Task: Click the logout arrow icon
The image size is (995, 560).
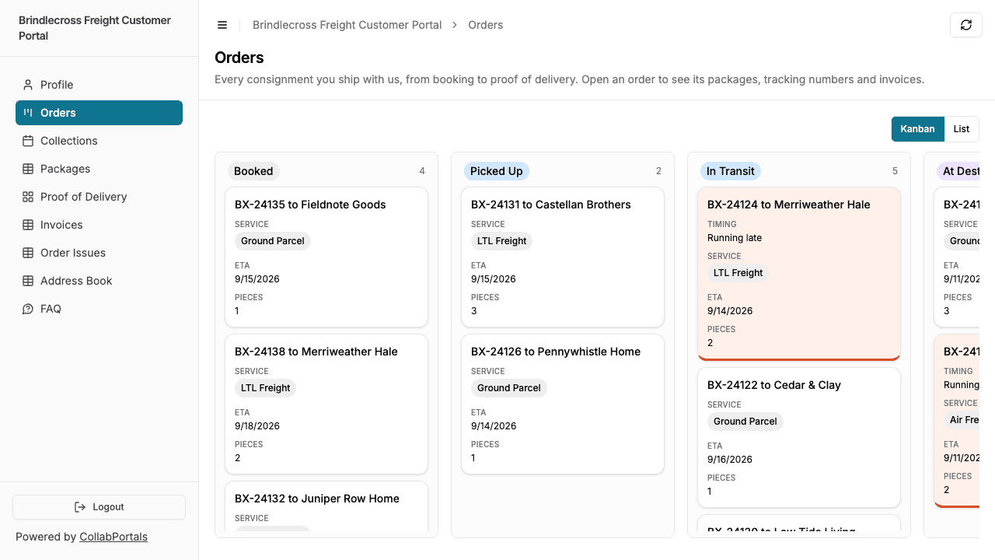Action: pyautogui.click(x=80, y=507)
